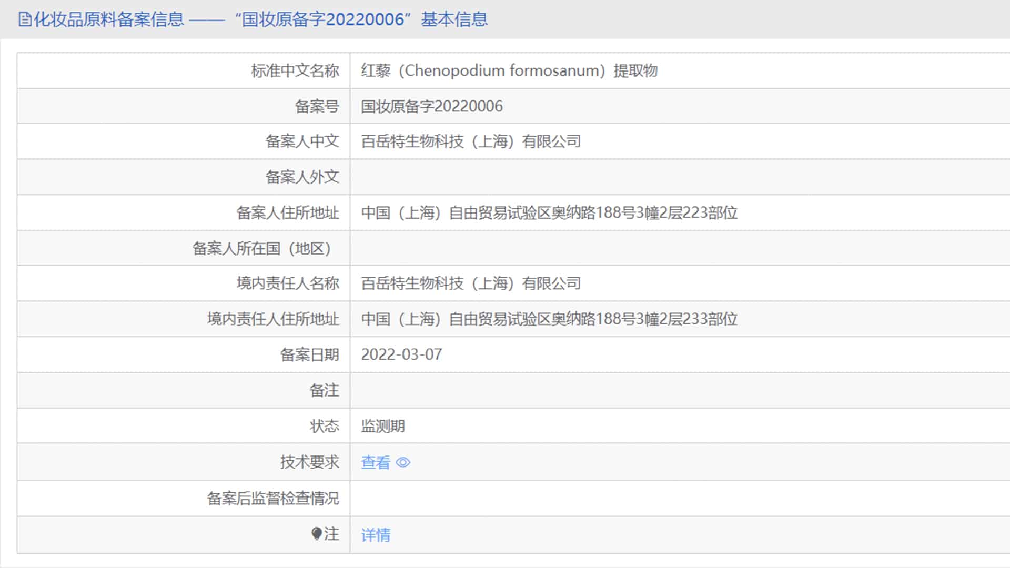
Task: Click the address ending 233部位
Action: click(549, 319)
